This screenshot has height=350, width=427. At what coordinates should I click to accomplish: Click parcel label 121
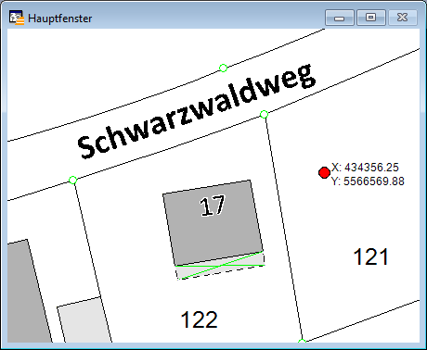pos(370,256)
